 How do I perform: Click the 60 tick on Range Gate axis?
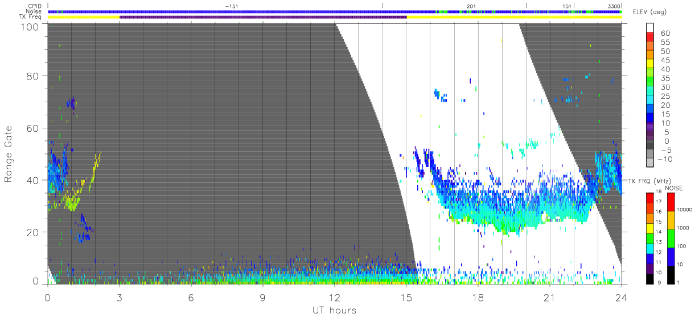pyautogui.click(x=32, y=128)
